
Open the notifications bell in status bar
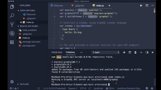pos(152,88)
